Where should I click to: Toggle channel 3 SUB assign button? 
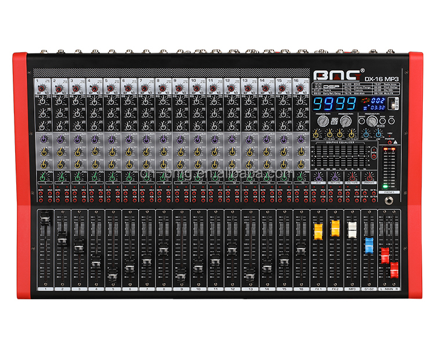click(84, 200)
